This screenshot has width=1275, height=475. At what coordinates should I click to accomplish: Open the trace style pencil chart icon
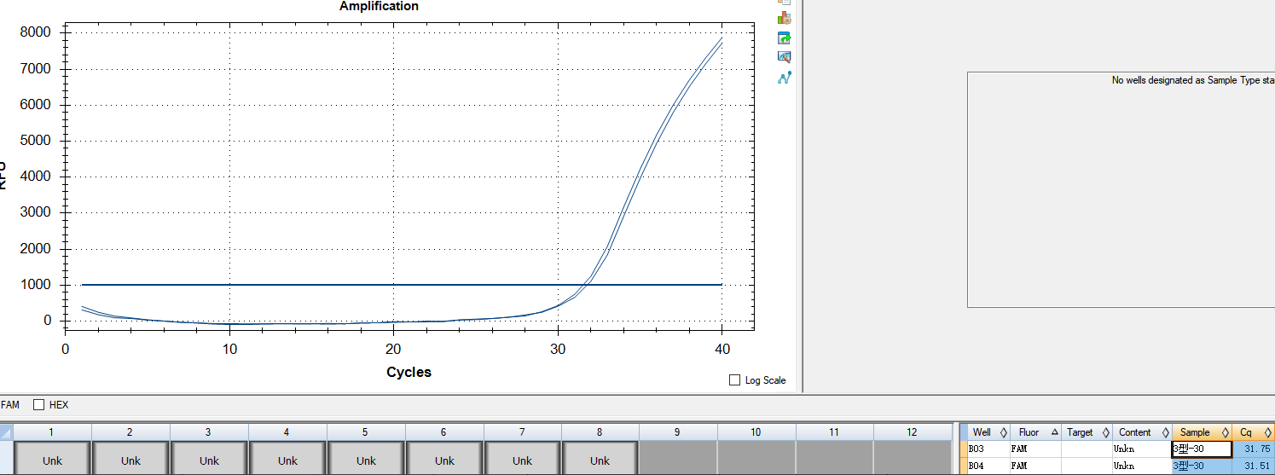tap(785, 57)
